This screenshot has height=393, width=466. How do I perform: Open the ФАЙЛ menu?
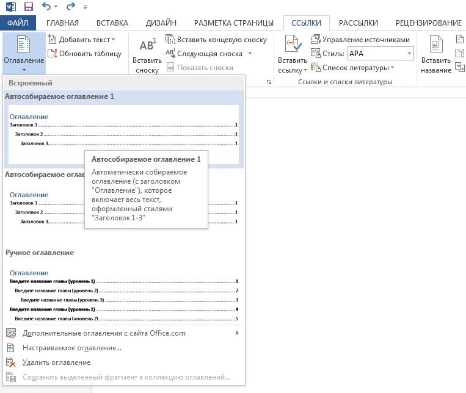click(18, 23)
